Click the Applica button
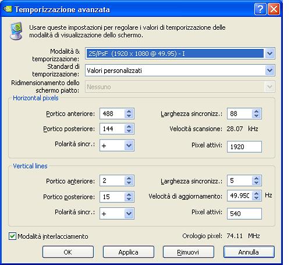Image resolution: width=298 pixels, height=265 pixels. 129,252
